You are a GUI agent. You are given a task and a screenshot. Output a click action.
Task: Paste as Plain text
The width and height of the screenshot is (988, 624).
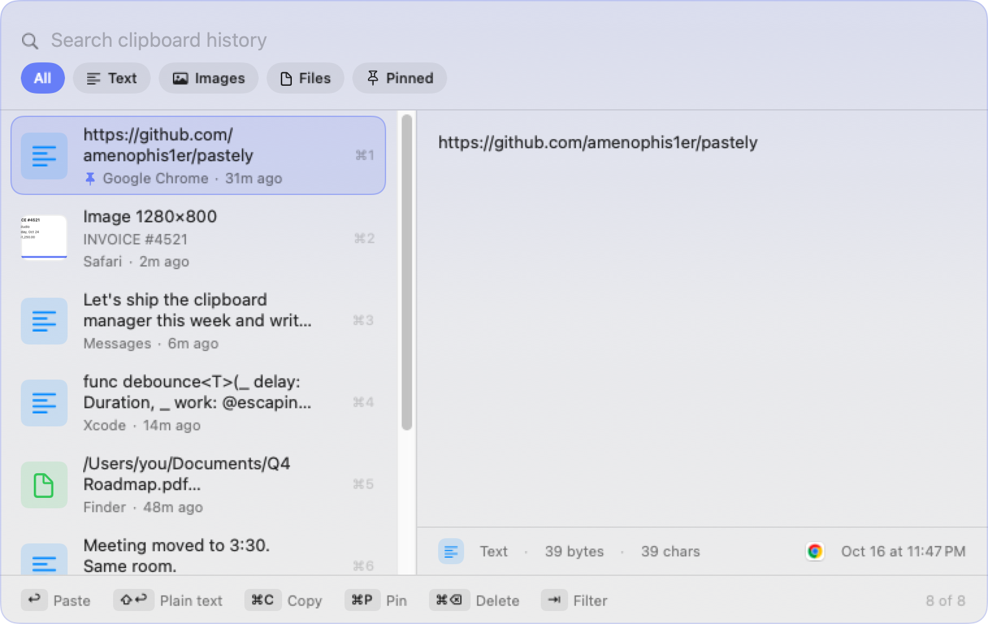click(191, 601)
